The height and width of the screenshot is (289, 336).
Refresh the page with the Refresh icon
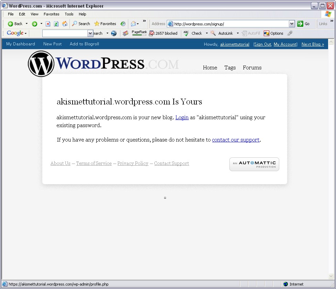click(x=56, y=24)
